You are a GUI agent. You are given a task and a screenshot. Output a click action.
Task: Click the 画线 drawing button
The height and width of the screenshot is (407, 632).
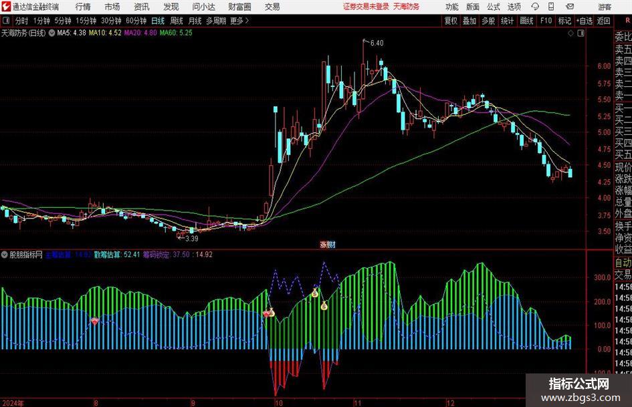pos(526,21)
